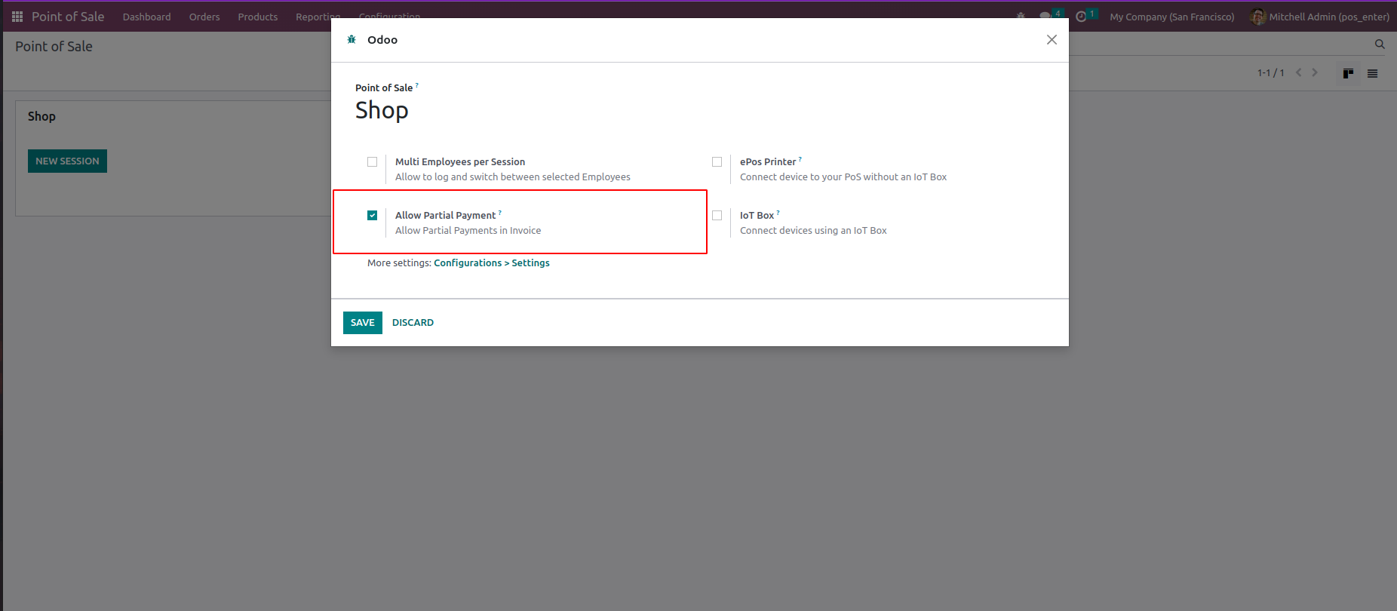Start a New Session for Shop

(67, 161)
